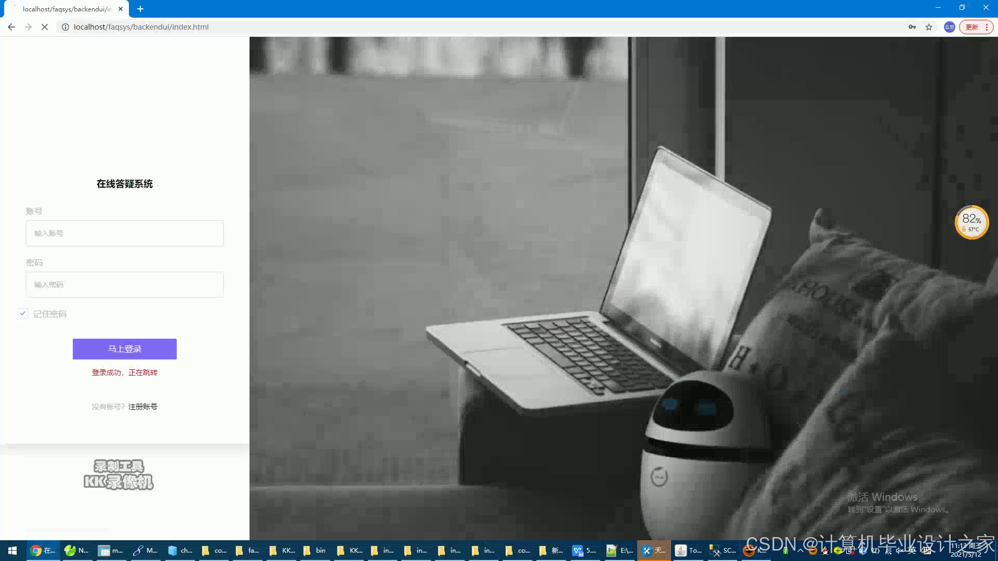Open the 注册账号 register link
The image size is (998, 561).
143,407
